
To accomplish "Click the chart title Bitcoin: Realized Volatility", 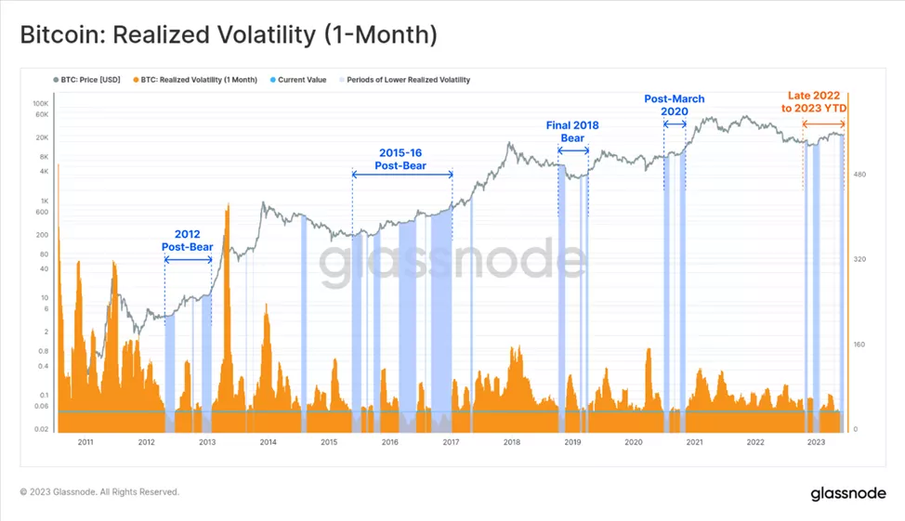I will pyautogui.click(x=229, y=35).
